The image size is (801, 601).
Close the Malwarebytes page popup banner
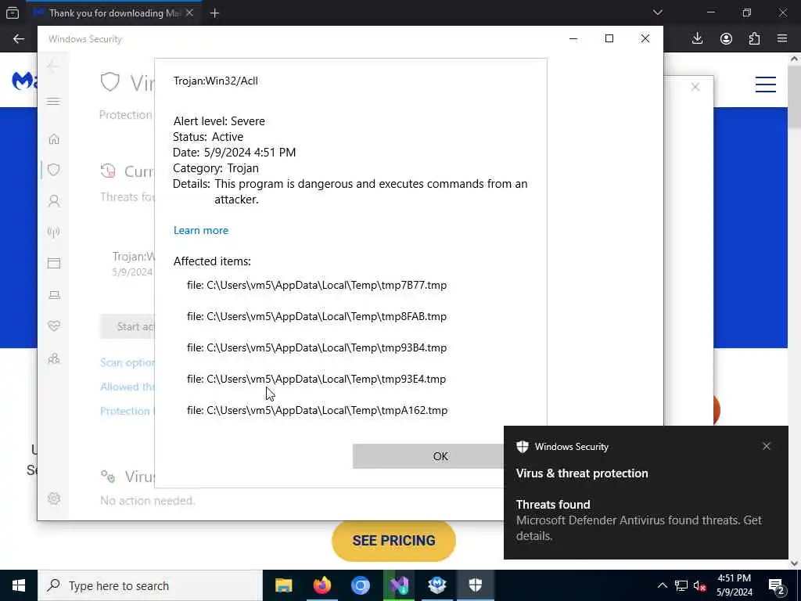coord(695,87)
